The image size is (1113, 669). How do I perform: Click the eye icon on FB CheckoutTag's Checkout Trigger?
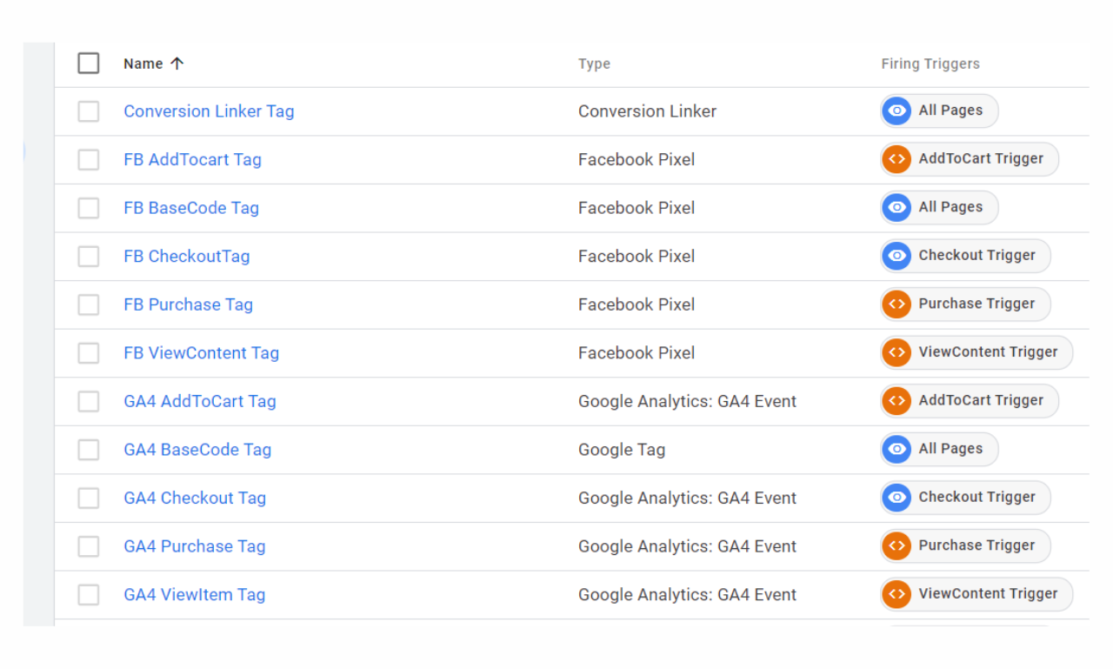coord(896,256)
